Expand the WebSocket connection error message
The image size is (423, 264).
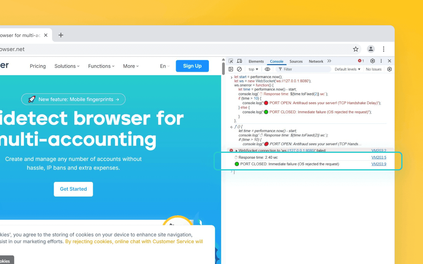click(x=236, y=151)
